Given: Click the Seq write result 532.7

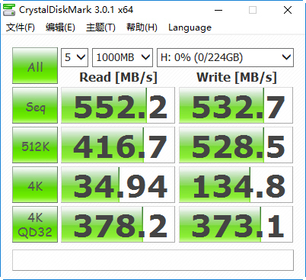Looking at the screenshot, I should coord(236,105).
